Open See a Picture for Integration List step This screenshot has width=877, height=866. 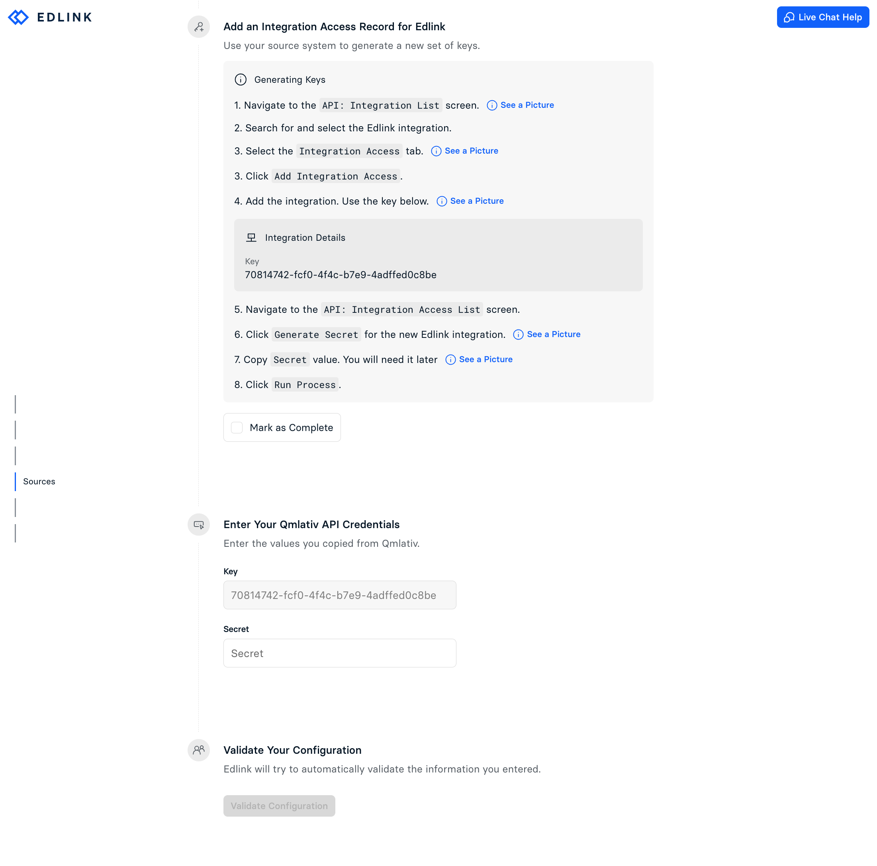(520, 105)
